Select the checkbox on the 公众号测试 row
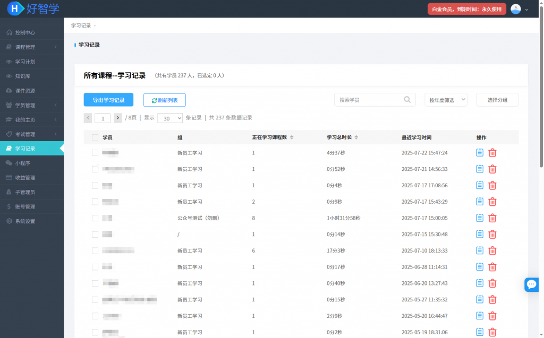The image size is (544, 338). coord(95,218)
